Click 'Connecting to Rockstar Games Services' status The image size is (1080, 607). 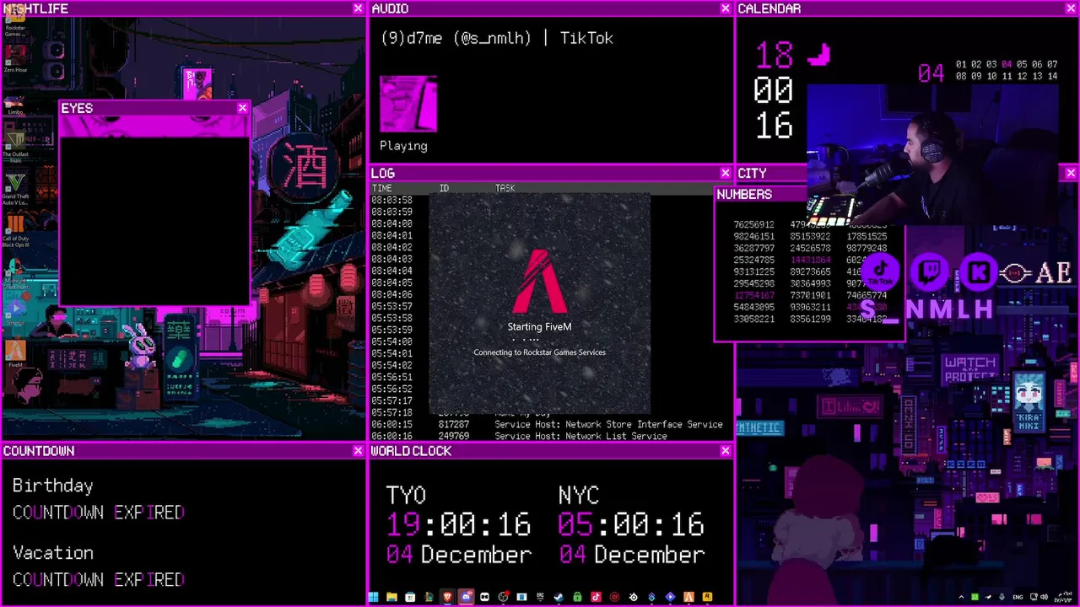pos(539,352)
